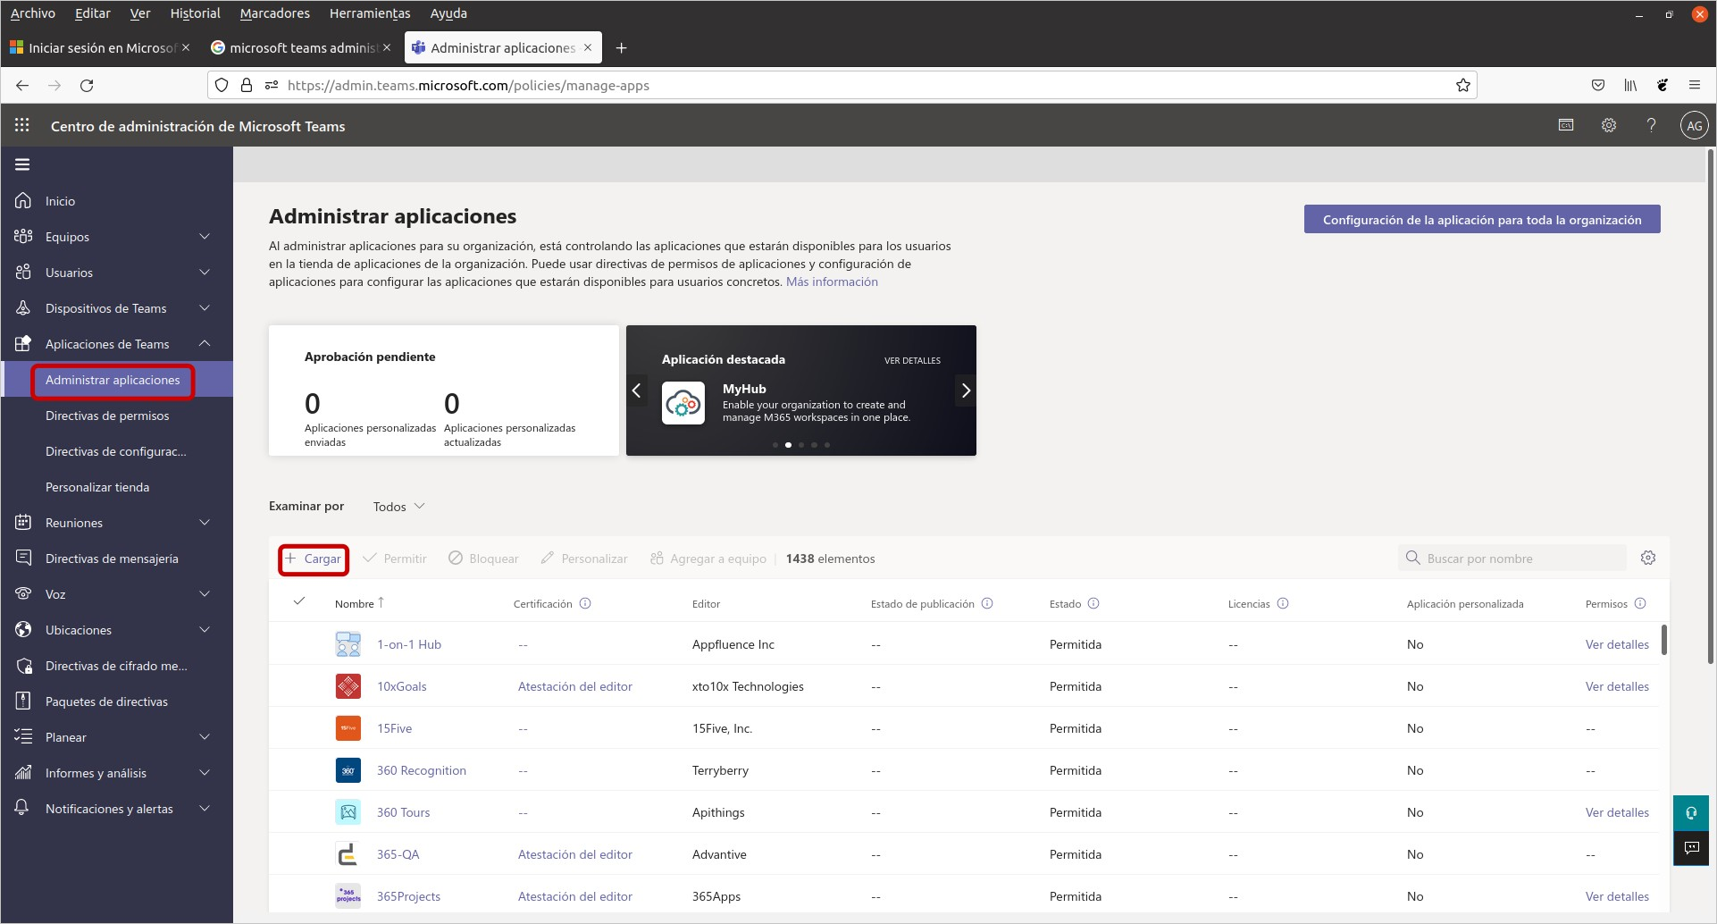Screen dimensions: 1717x924
Task: Show Permisos column info icon
Action: coord(1640,603)
